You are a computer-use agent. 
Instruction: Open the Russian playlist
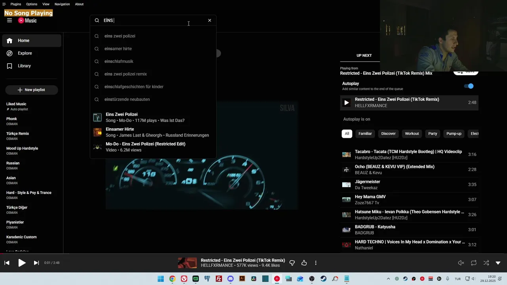tap(32, 165)
